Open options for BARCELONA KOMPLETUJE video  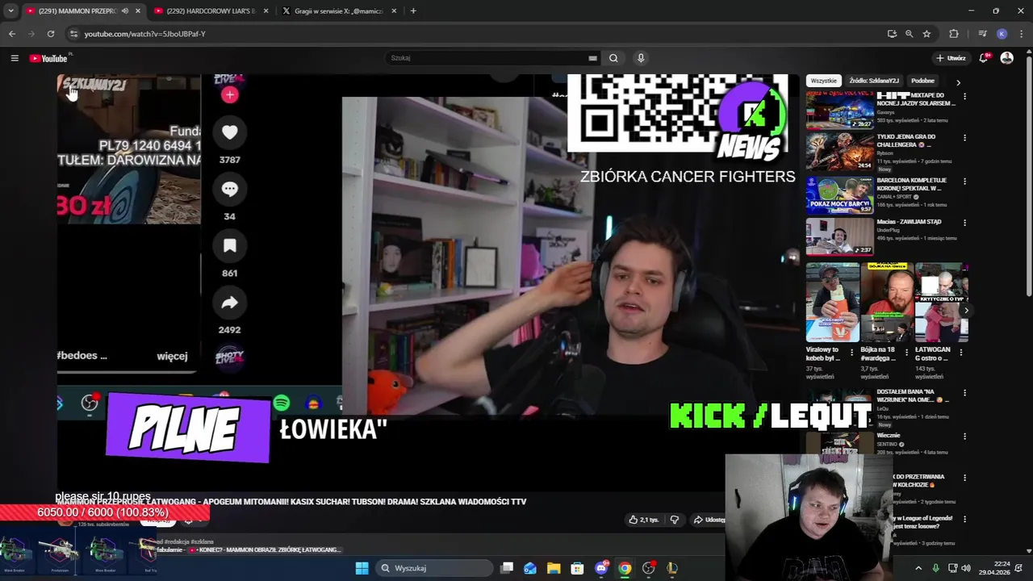(964, 182)
